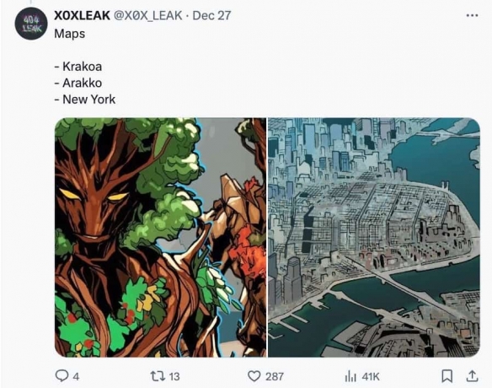Click the XOXLEAK display name
Screen dimensions: 492x388
tap(82, 15)
